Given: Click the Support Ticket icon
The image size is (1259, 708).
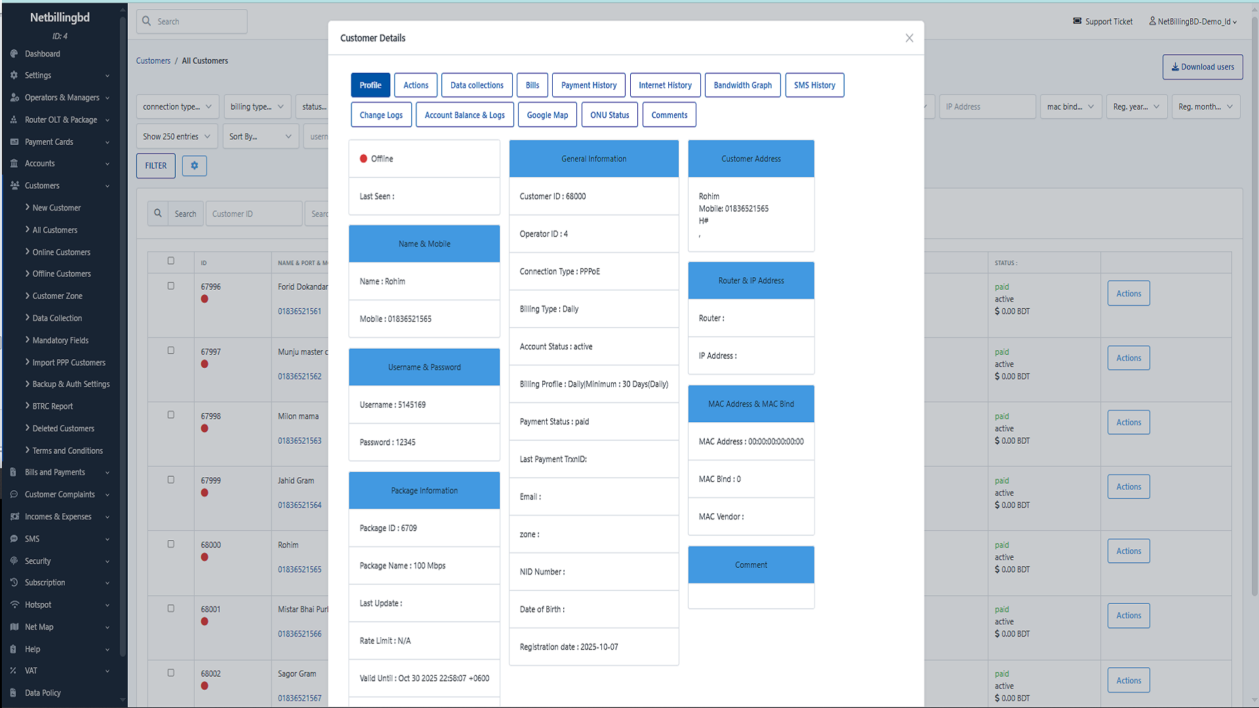Looking at the screenshot, I should 1077,21.
